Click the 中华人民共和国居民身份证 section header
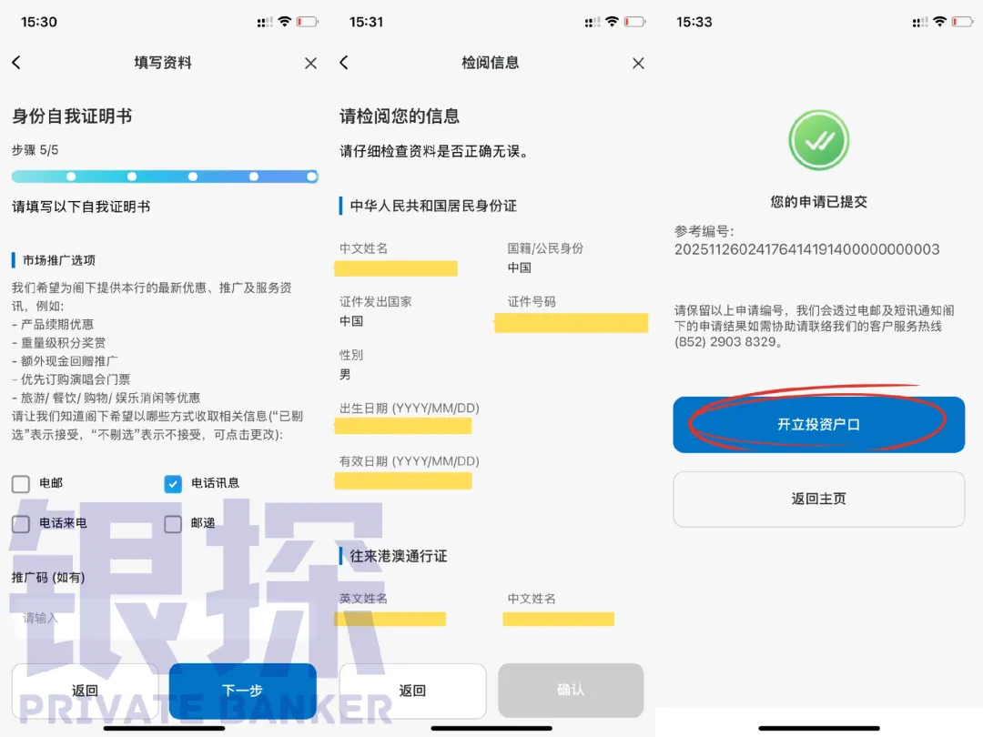Image resolution: width=983 pixels, height=737 pixels. tap(433, 206)
